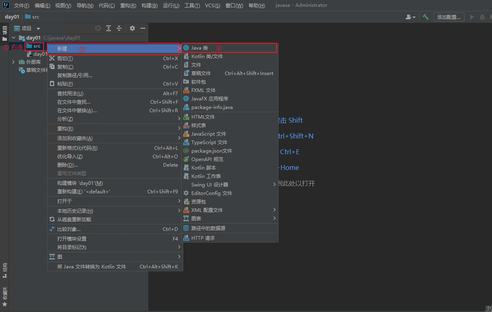
Task: Click 打开模块设置 in context menu
Action: click(x=115, y=239)
